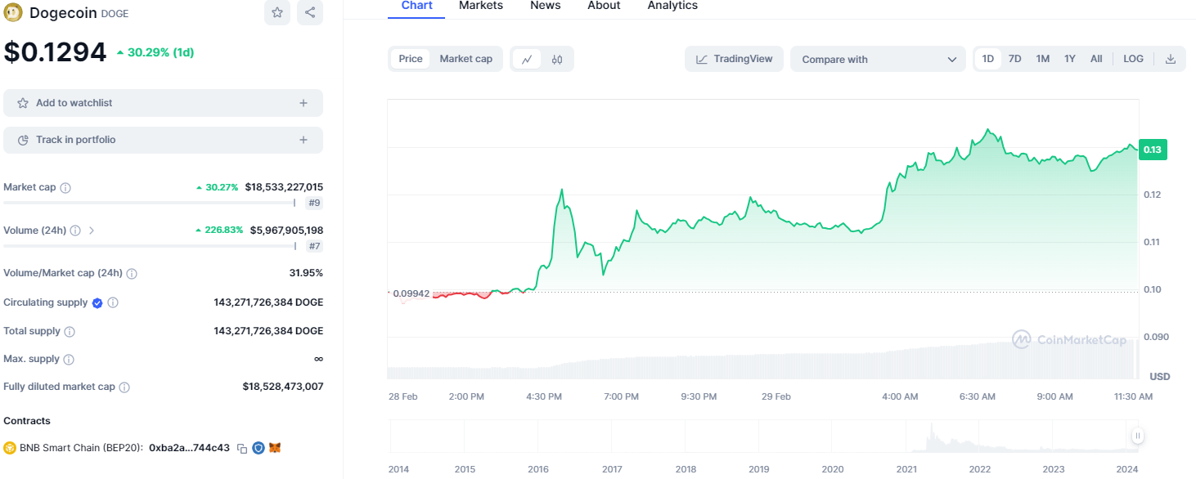Viewport: 1196px width, 479px height.
Task: Select the Market cap toggle option
Action: (x=465, y=59)
